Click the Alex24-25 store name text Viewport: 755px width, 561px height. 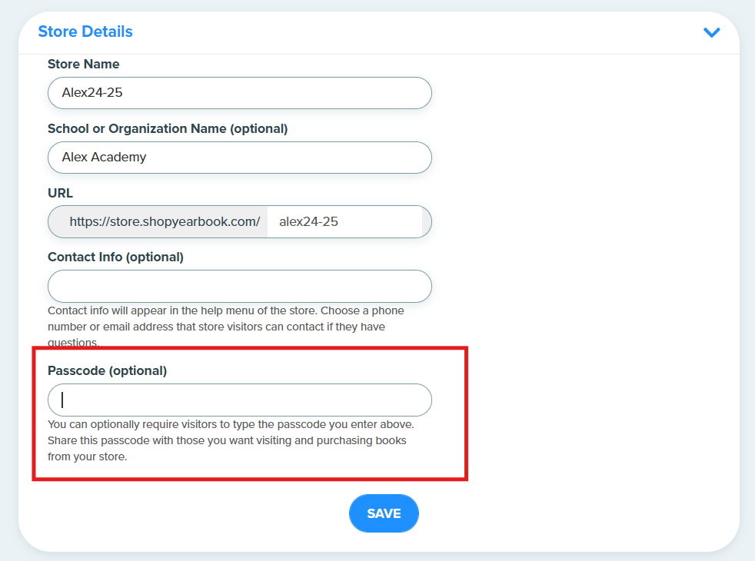[92, 92]
